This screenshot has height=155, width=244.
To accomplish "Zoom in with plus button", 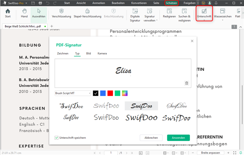I will pyautogui.click(x=228, y=153).
